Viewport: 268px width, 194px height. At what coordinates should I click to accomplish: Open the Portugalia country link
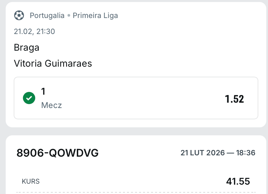coord(47,16)
